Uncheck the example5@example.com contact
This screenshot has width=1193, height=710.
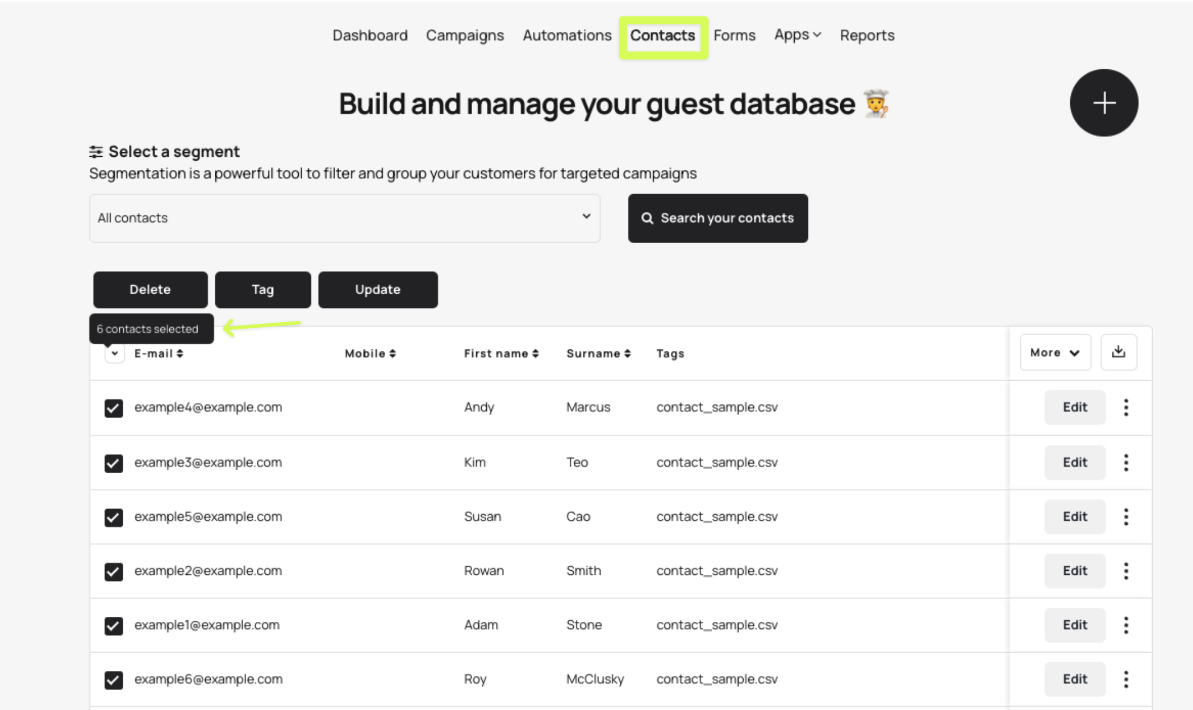click(x=114, y=517)
